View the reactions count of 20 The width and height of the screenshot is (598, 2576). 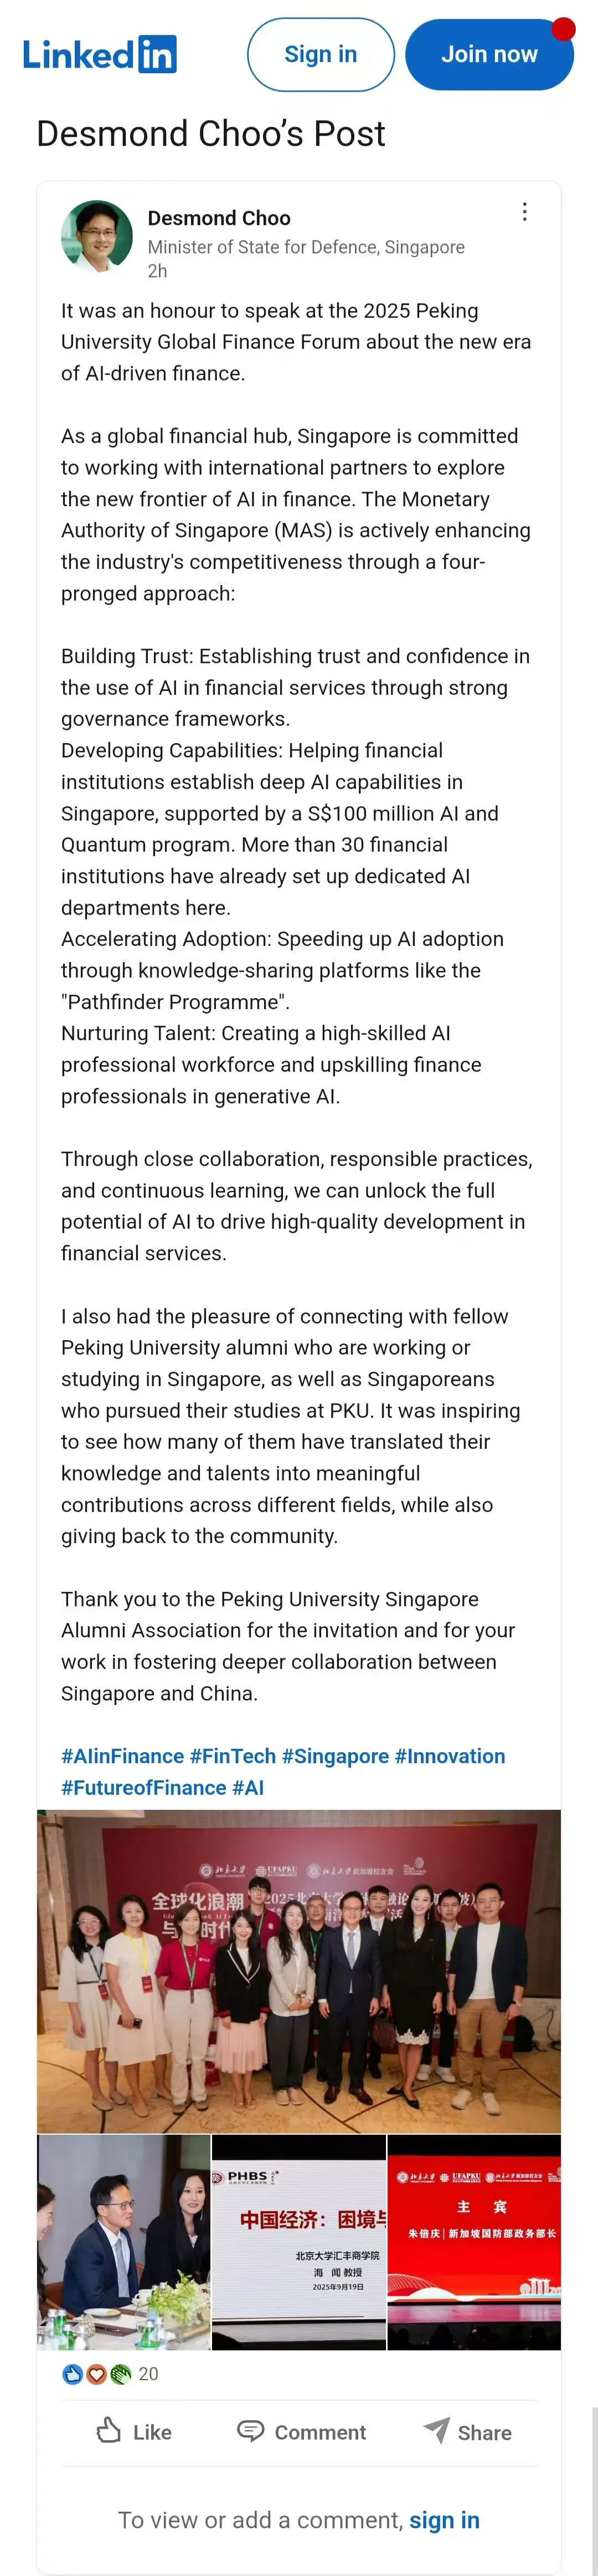coord(148,2374)
